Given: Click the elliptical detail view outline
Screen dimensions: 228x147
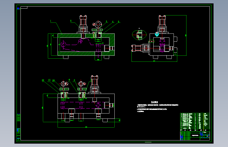Looking at the screenshot, I should tap(139, 35).
